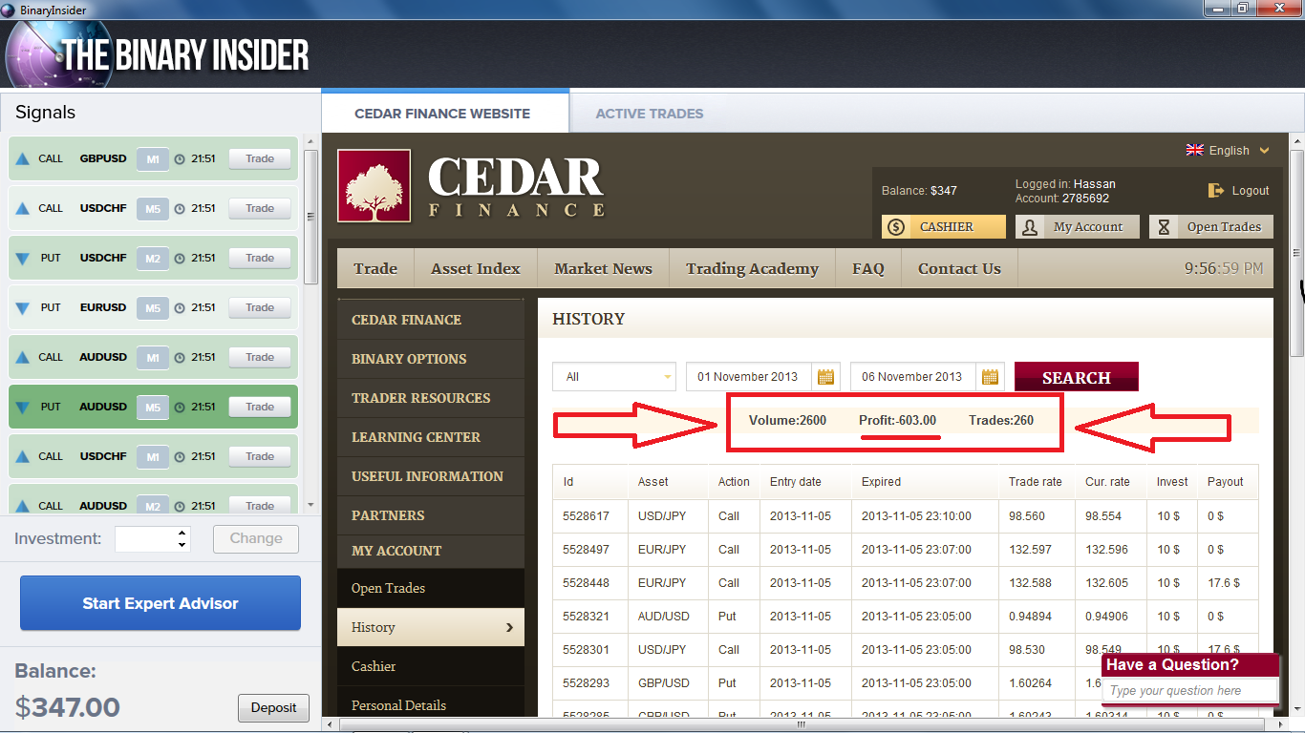Open Cashier in the sidebar
This screenshot has width=1305, height=733.
[x=431, y=666]
